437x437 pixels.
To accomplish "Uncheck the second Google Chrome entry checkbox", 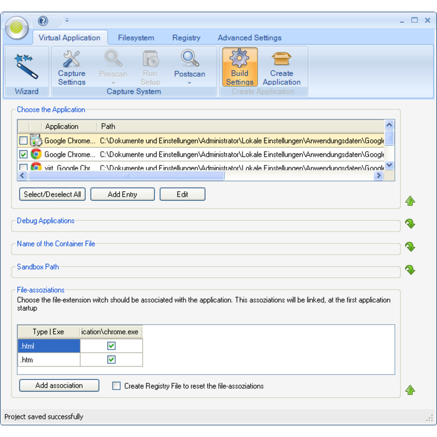I will point(23,154).
